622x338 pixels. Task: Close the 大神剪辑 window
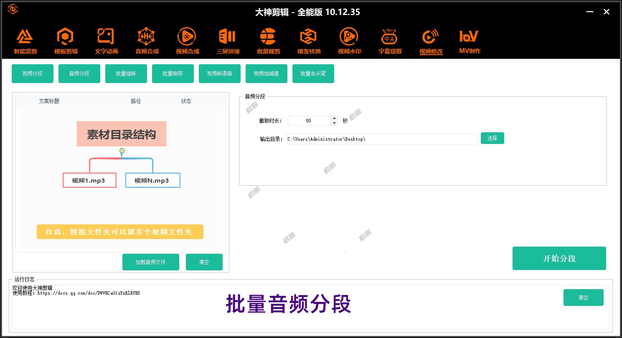coord(607,12)
